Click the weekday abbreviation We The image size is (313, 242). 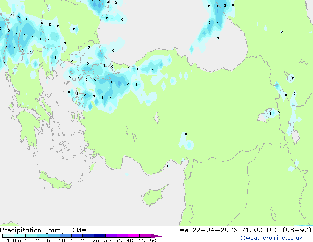[184, 230]
